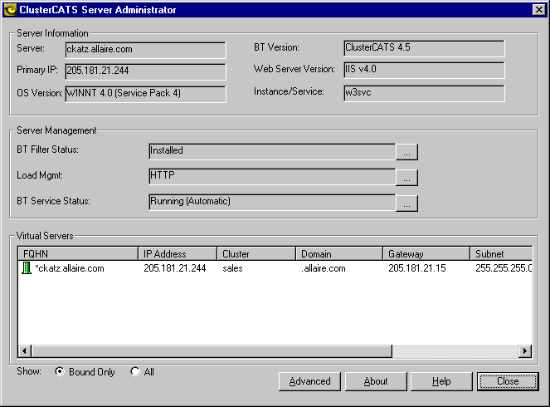Select the Bound Only radio button

tap(60, 372)
